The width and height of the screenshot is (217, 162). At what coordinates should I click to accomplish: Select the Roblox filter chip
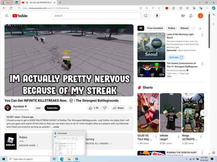pyautogui.click(x=171, y=28)
